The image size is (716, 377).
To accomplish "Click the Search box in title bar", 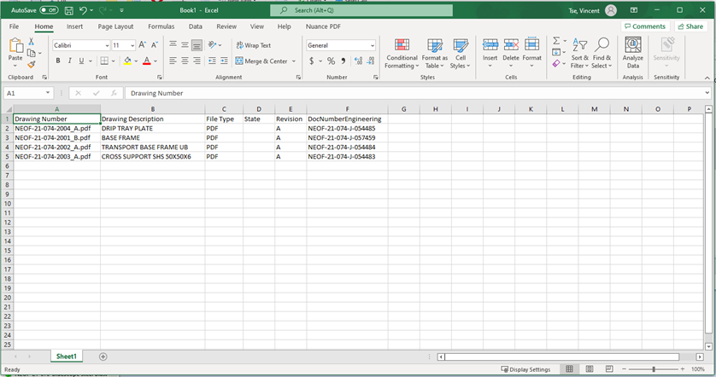I will pos(361,10).
